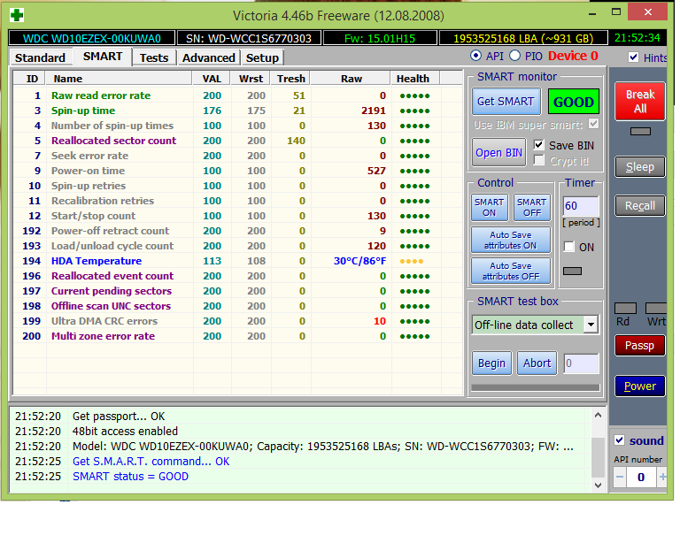Viewport: 680px width, 543px height.
Task: Increase API number with plus button
Action: pyautogui.click(x=662, y=477)
